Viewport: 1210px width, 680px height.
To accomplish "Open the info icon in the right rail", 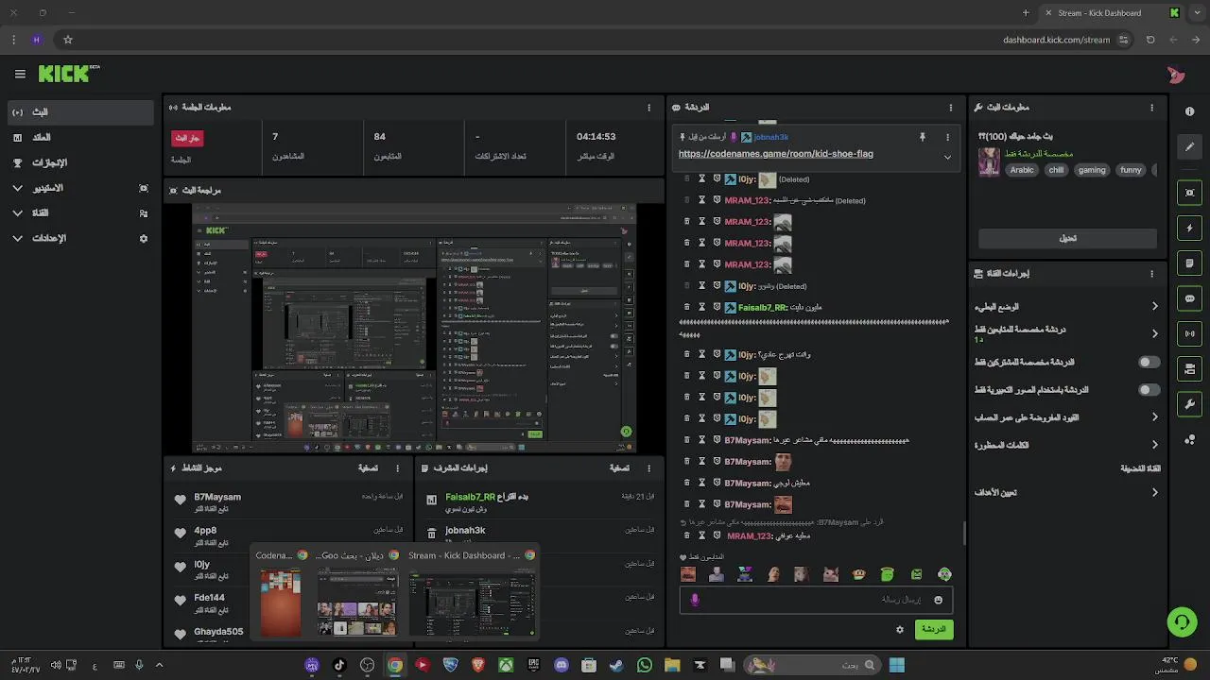I will [1189, 111].
